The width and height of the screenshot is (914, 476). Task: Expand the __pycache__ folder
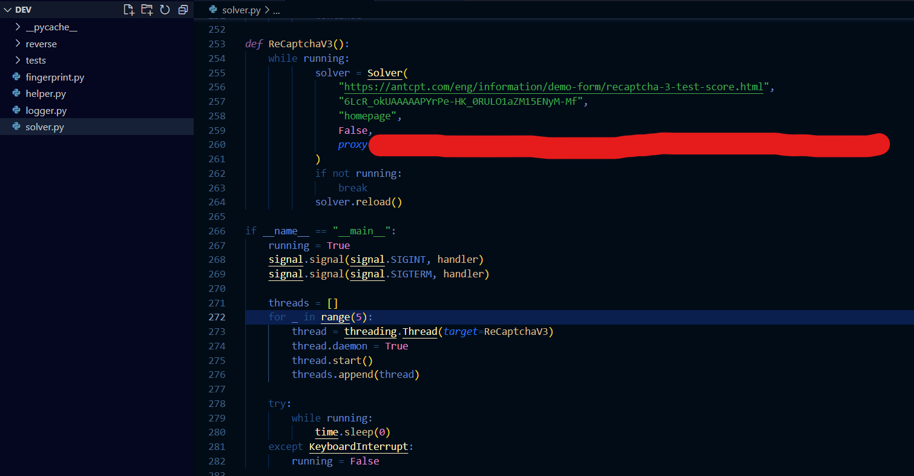[51, 27]
